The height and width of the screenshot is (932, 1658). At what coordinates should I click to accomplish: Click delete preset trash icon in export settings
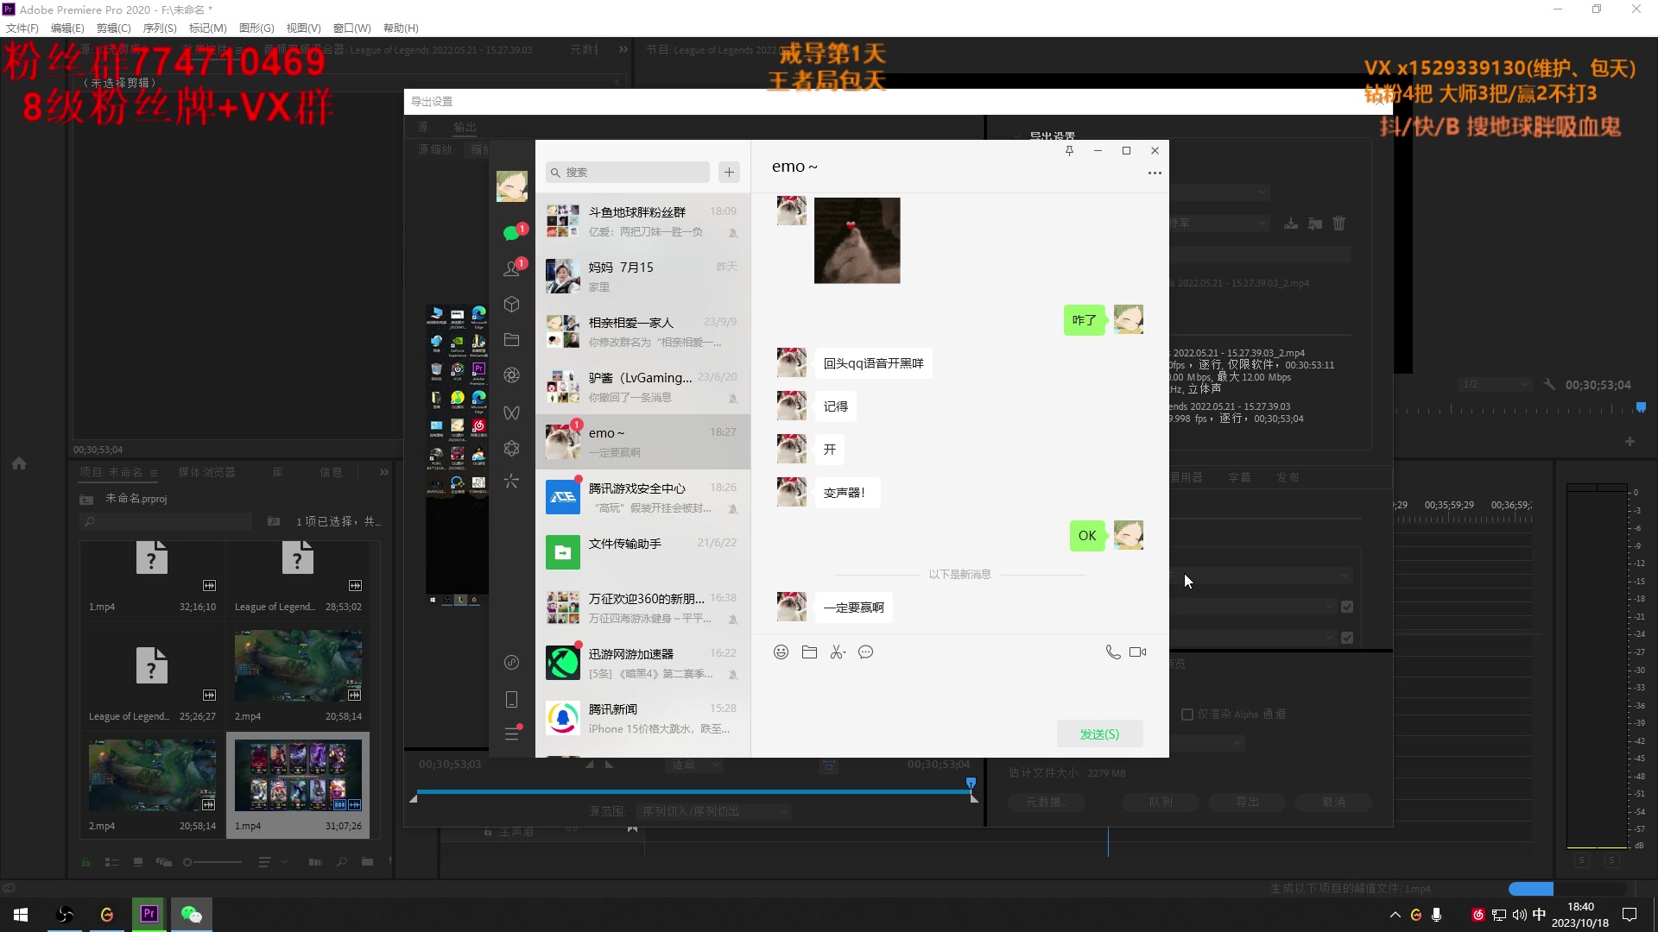point(1338,224)
